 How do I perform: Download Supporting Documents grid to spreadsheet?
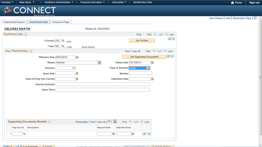[x=115, y=122]
